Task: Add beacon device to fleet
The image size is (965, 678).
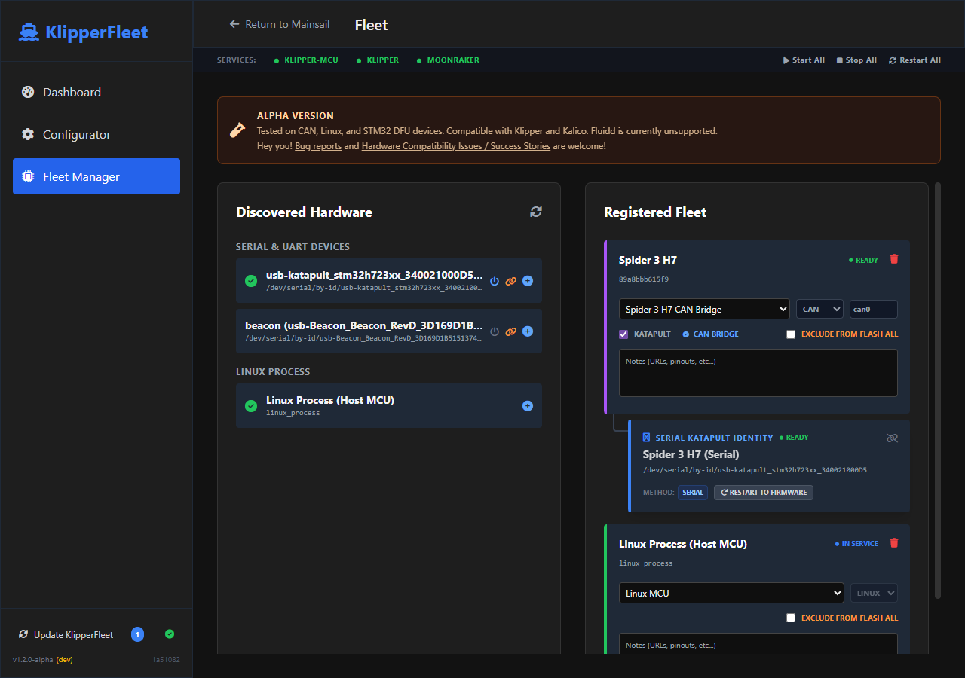Action: click(x=528, y=331)
